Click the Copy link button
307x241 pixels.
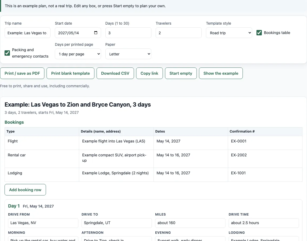pos(149,73)
